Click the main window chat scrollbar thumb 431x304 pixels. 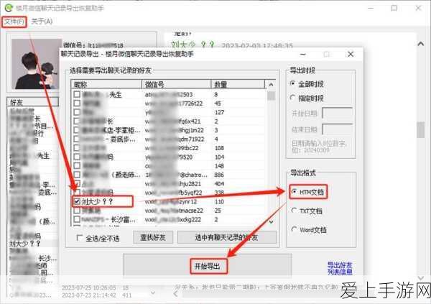[420, 130]
